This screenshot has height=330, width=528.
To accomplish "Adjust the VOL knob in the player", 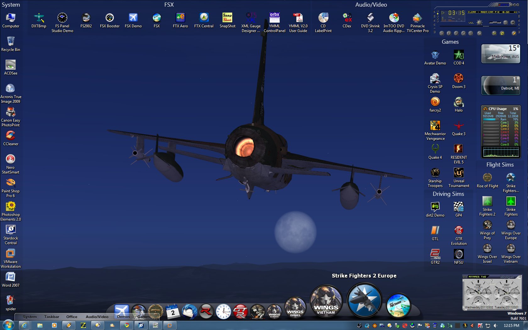I will (479, 23).
